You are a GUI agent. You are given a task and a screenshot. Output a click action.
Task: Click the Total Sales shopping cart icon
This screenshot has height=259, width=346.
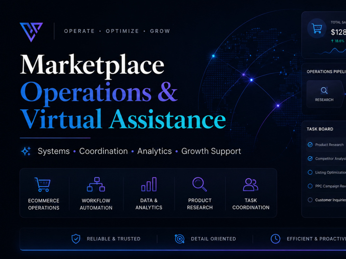(317, 28)
